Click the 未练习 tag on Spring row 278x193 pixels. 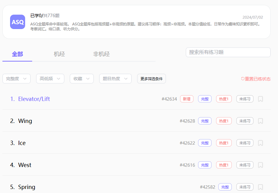[x=245, y=187]
